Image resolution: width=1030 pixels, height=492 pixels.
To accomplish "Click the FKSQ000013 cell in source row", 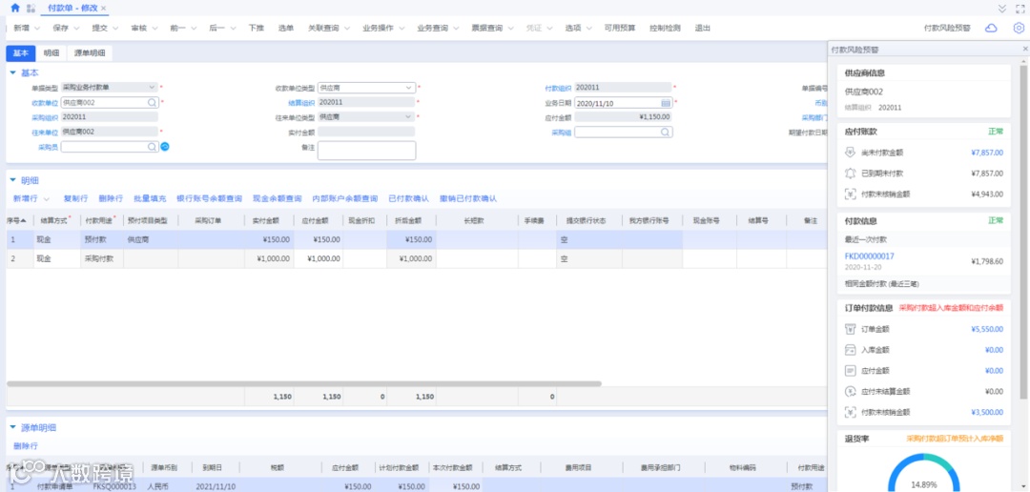I will 114,486.
